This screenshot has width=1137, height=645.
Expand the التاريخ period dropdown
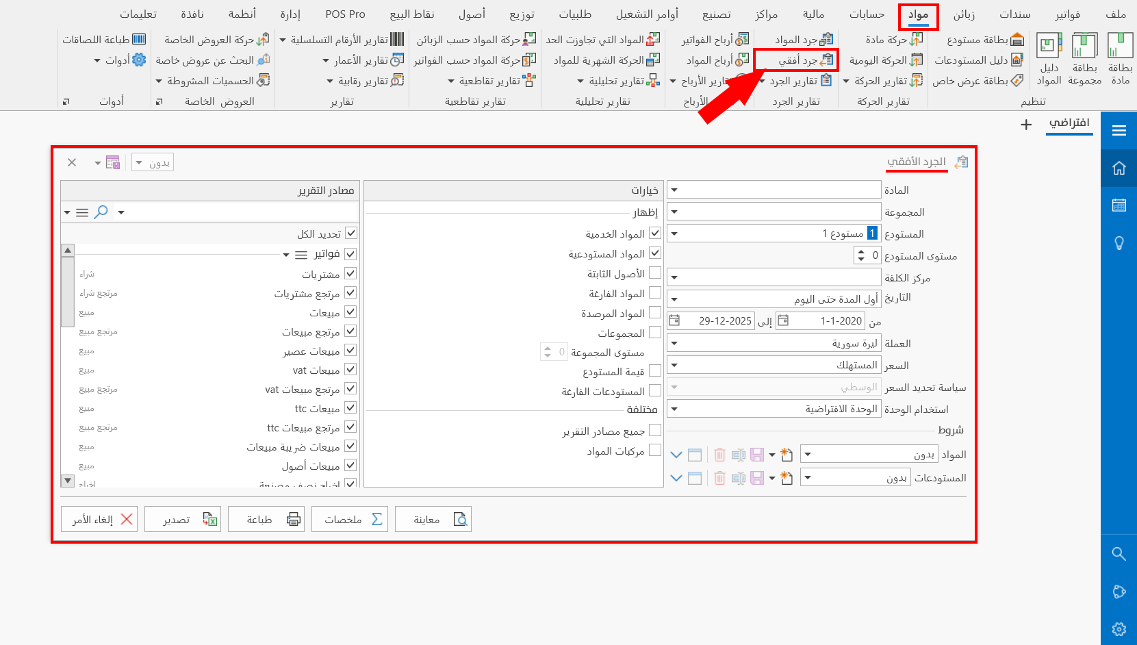point(673,299)
